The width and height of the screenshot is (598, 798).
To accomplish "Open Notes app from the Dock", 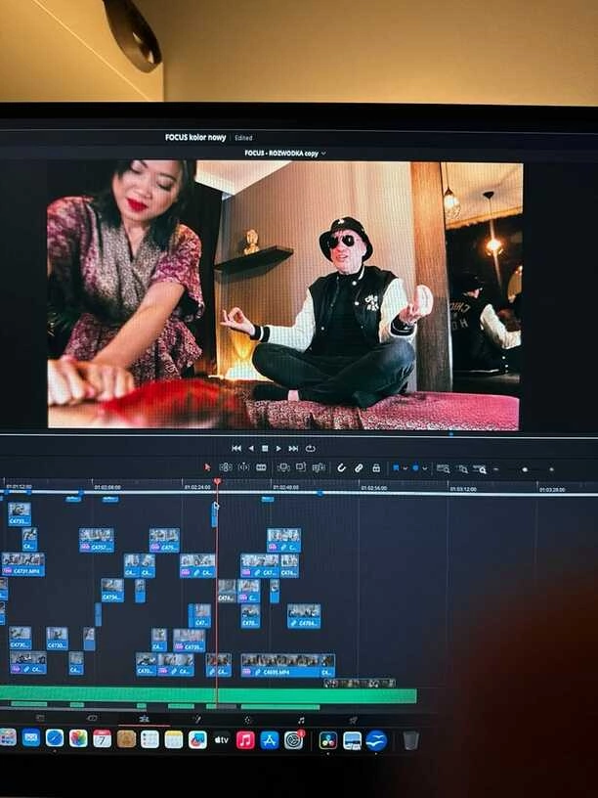I will (x=173, y=739).
